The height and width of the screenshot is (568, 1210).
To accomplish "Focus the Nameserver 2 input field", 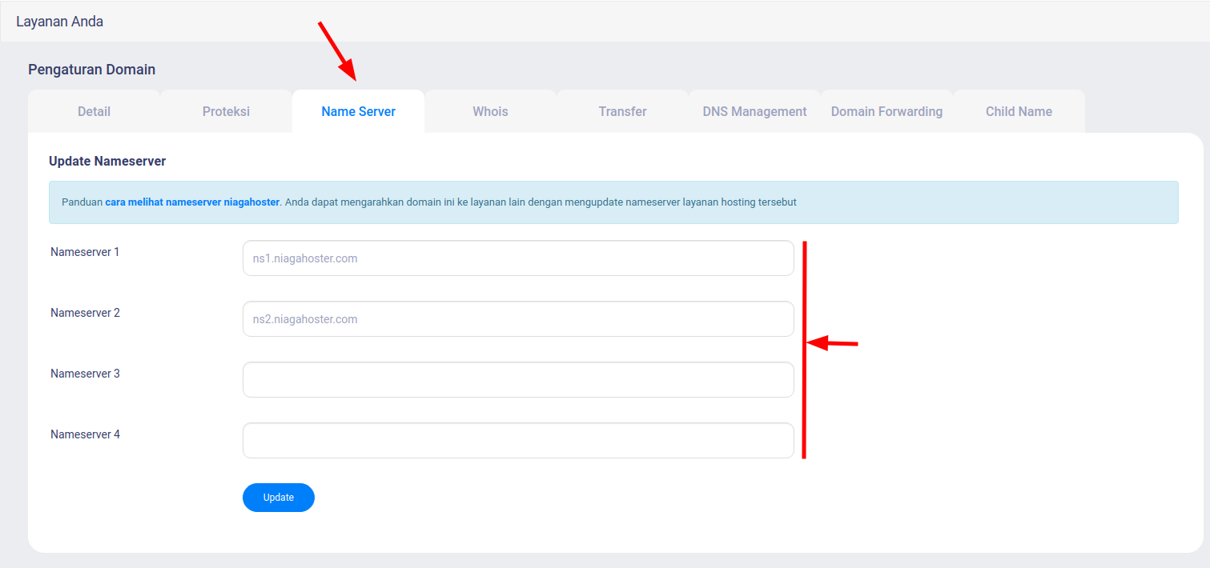I will 517,318.
